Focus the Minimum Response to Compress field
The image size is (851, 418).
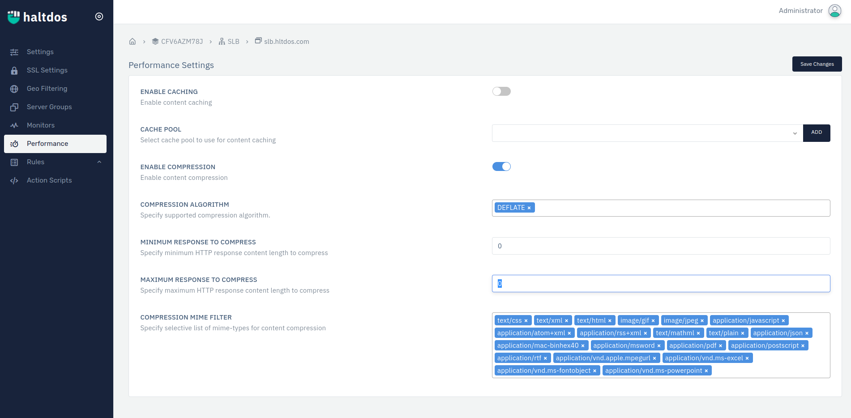coord(661,246)
